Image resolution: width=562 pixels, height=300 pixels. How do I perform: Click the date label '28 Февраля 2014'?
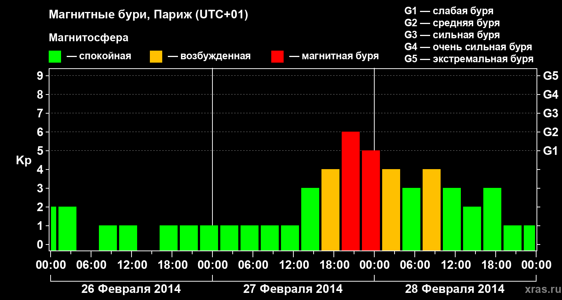(x=455, y=289)
